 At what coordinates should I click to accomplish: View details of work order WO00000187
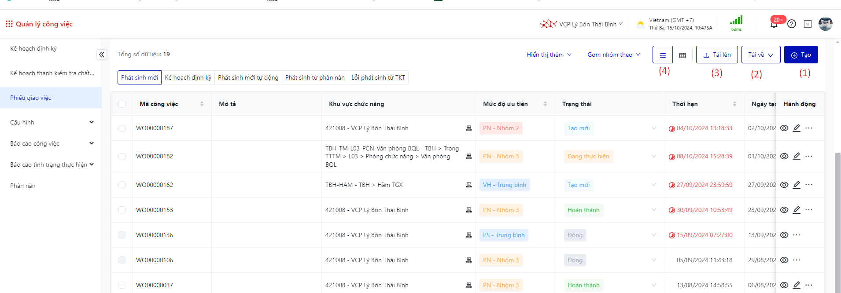click(x=784, y=128)
